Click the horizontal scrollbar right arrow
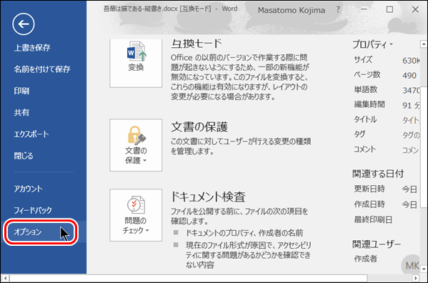 tap(415, 279)
